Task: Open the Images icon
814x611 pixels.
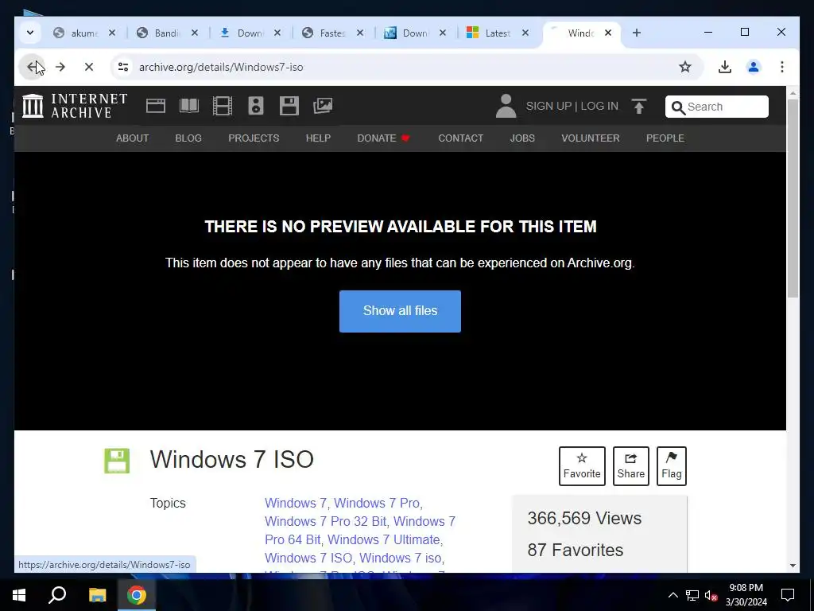Action: [x=323, y=106]
